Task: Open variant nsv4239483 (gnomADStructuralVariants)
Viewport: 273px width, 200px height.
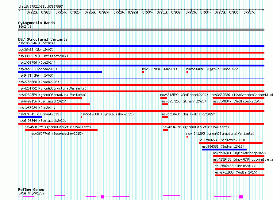Action: [243, 159]
